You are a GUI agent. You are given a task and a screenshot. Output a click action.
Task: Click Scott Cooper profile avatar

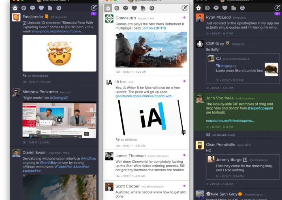[109, 187]
